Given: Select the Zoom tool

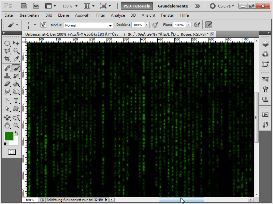Looking at the screenshot, I should point(16,125).
